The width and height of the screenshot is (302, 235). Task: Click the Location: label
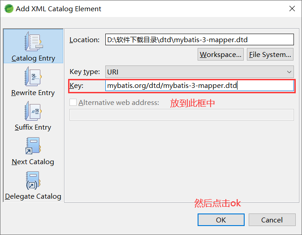tap(85, 40)
